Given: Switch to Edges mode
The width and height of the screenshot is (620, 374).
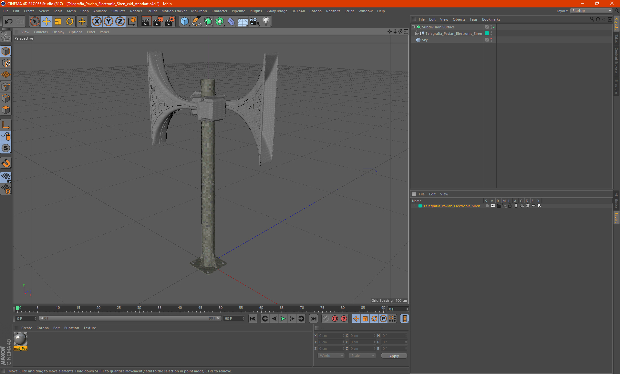Looking at the screenshot, I should coord(6,98).
